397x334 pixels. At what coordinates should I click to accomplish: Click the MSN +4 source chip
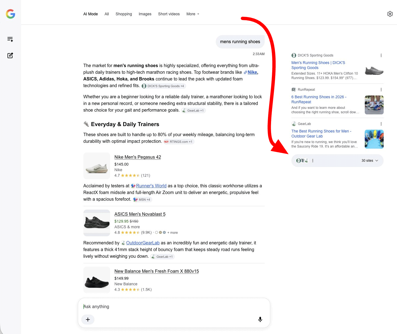142,200
